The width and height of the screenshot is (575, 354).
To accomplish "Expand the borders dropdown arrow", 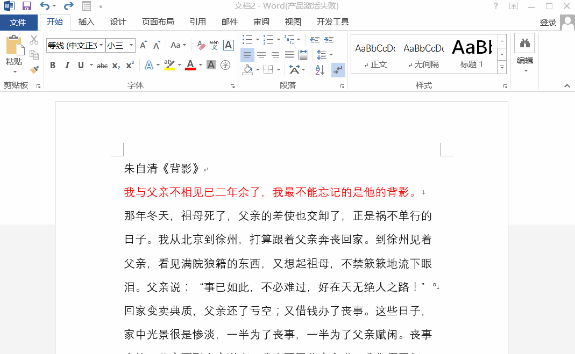I will (279, 69).
